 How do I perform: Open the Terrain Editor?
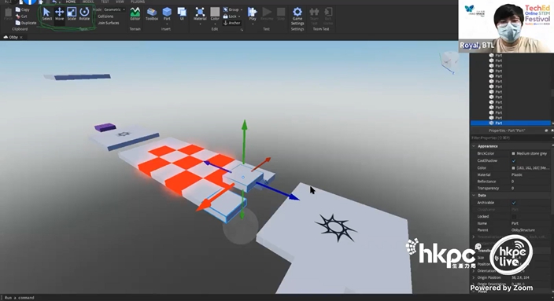click(135, 14)
